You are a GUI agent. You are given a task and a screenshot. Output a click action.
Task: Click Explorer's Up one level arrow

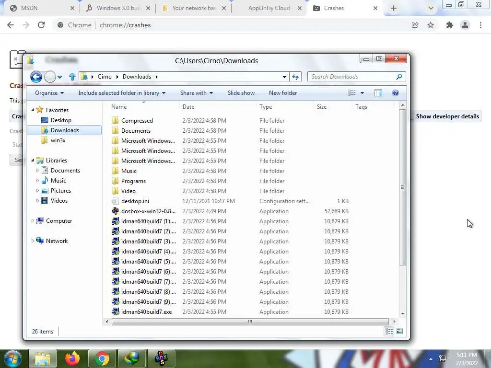point(72,77)
